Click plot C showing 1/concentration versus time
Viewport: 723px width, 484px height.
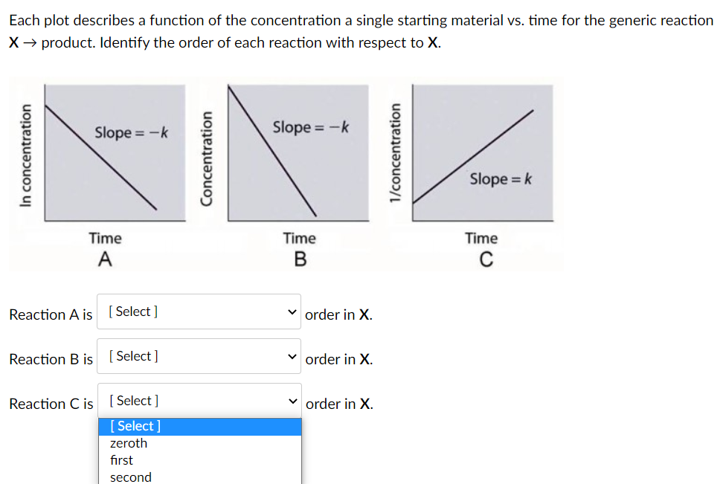(481, 151)
